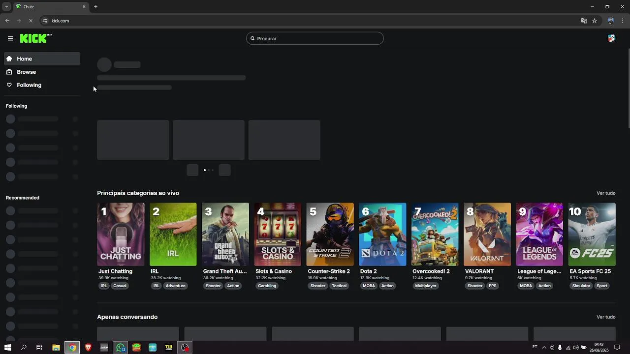
Task: Click the PT language indicator in the taskbar
Action: pos(535,347)
